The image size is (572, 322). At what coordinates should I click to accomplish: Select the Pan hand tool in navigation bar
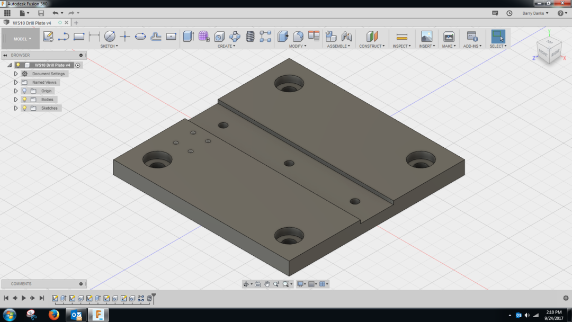pyautogui.click(x=267, y=284)
